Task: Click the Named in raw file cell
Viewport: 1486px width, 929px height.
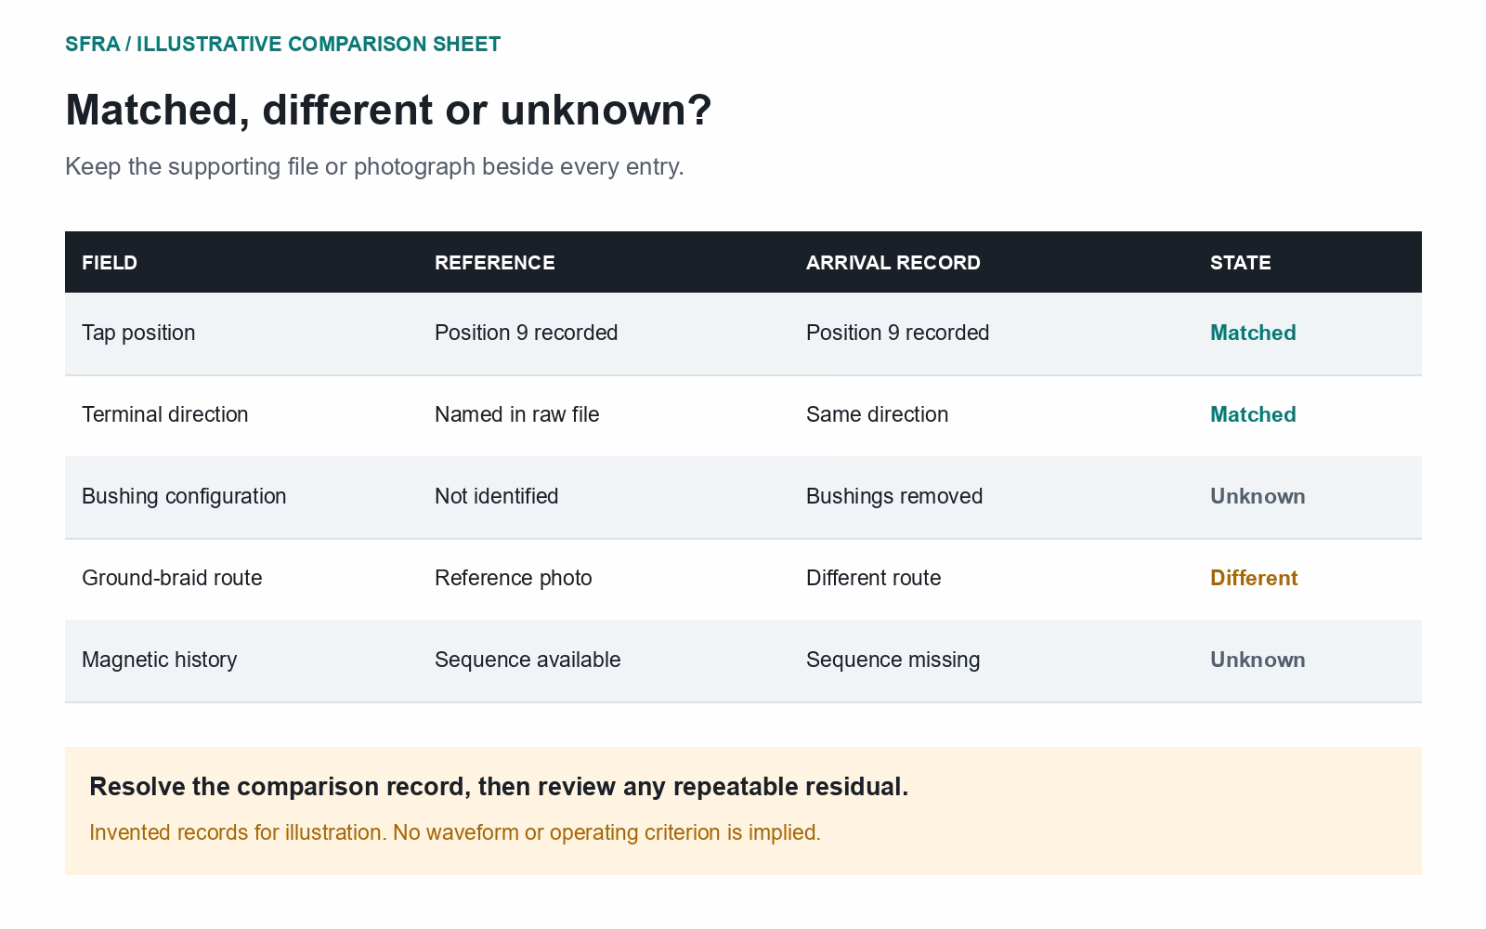Action: click(x=517, y=414)
